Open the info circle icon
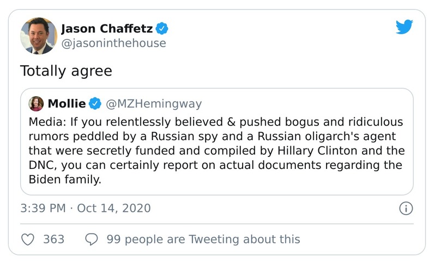Image resolution: width=435 pixels, height=264 pixels. [406, 208]
